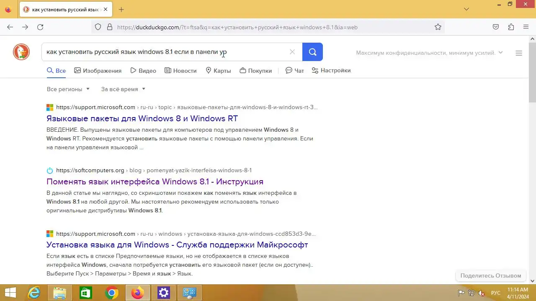Clear the search box with X
536x301 pixels.
coord(292,52)
